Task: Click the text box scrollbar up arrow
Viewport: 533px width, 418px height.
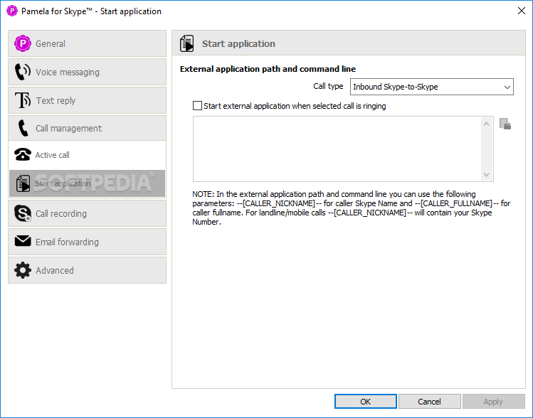Action: [487, 124]
